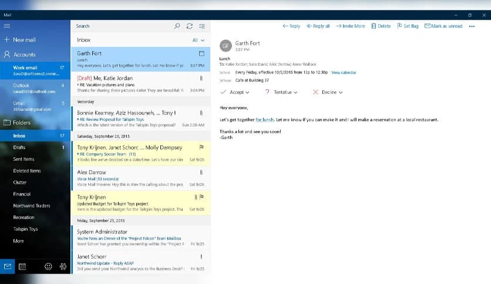Click Reply all in the toolbar
Image resolution: width=491 pixels, height=284 pixels.
pos(318,26)
